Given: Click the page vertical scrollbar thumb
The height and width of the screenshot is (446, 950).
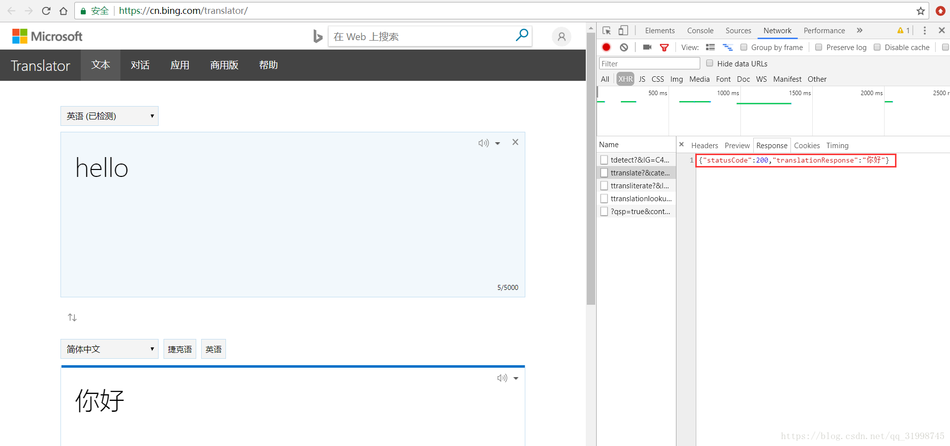Looking at the screenshot, I should coord(591,168).
